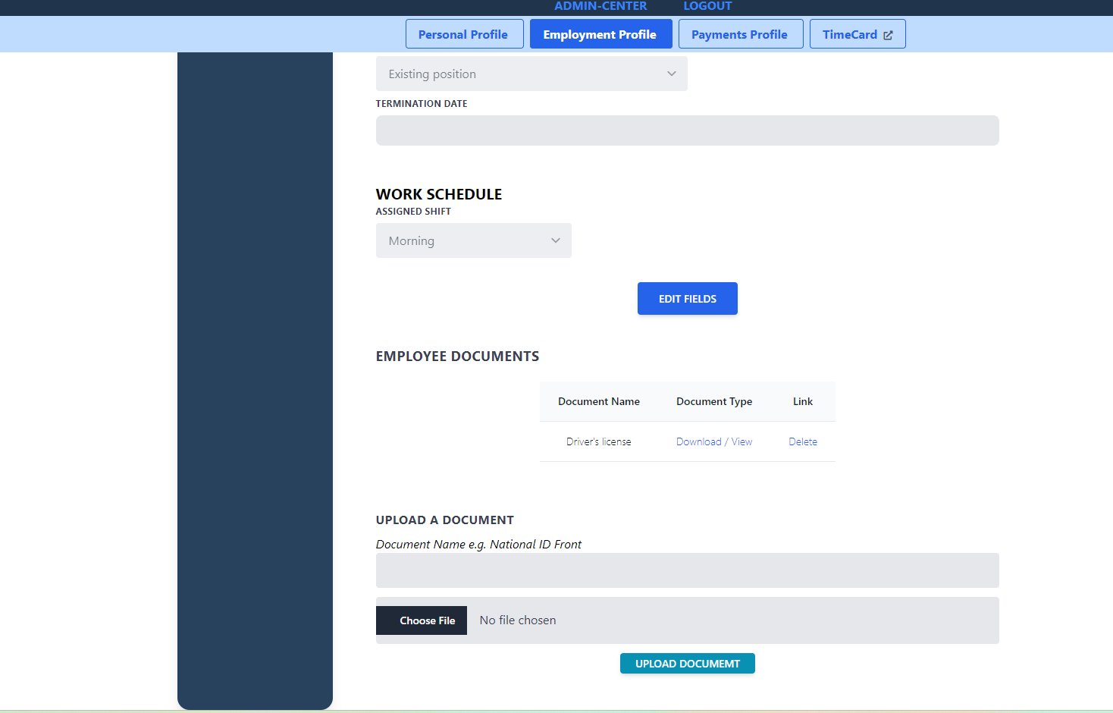Screen dimensions: 1113x713
Task: Select the Employment Profile tab
Action: (600, 33)
